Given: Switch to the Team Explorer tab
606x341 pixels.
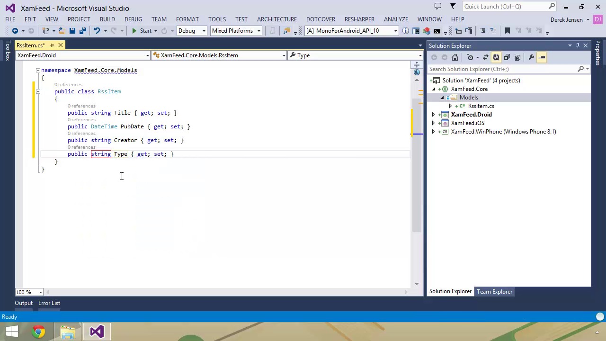Looking at the screenshot, I should (495, 292).
